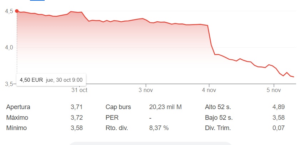Select the 5 nov date label

[274, 90]
